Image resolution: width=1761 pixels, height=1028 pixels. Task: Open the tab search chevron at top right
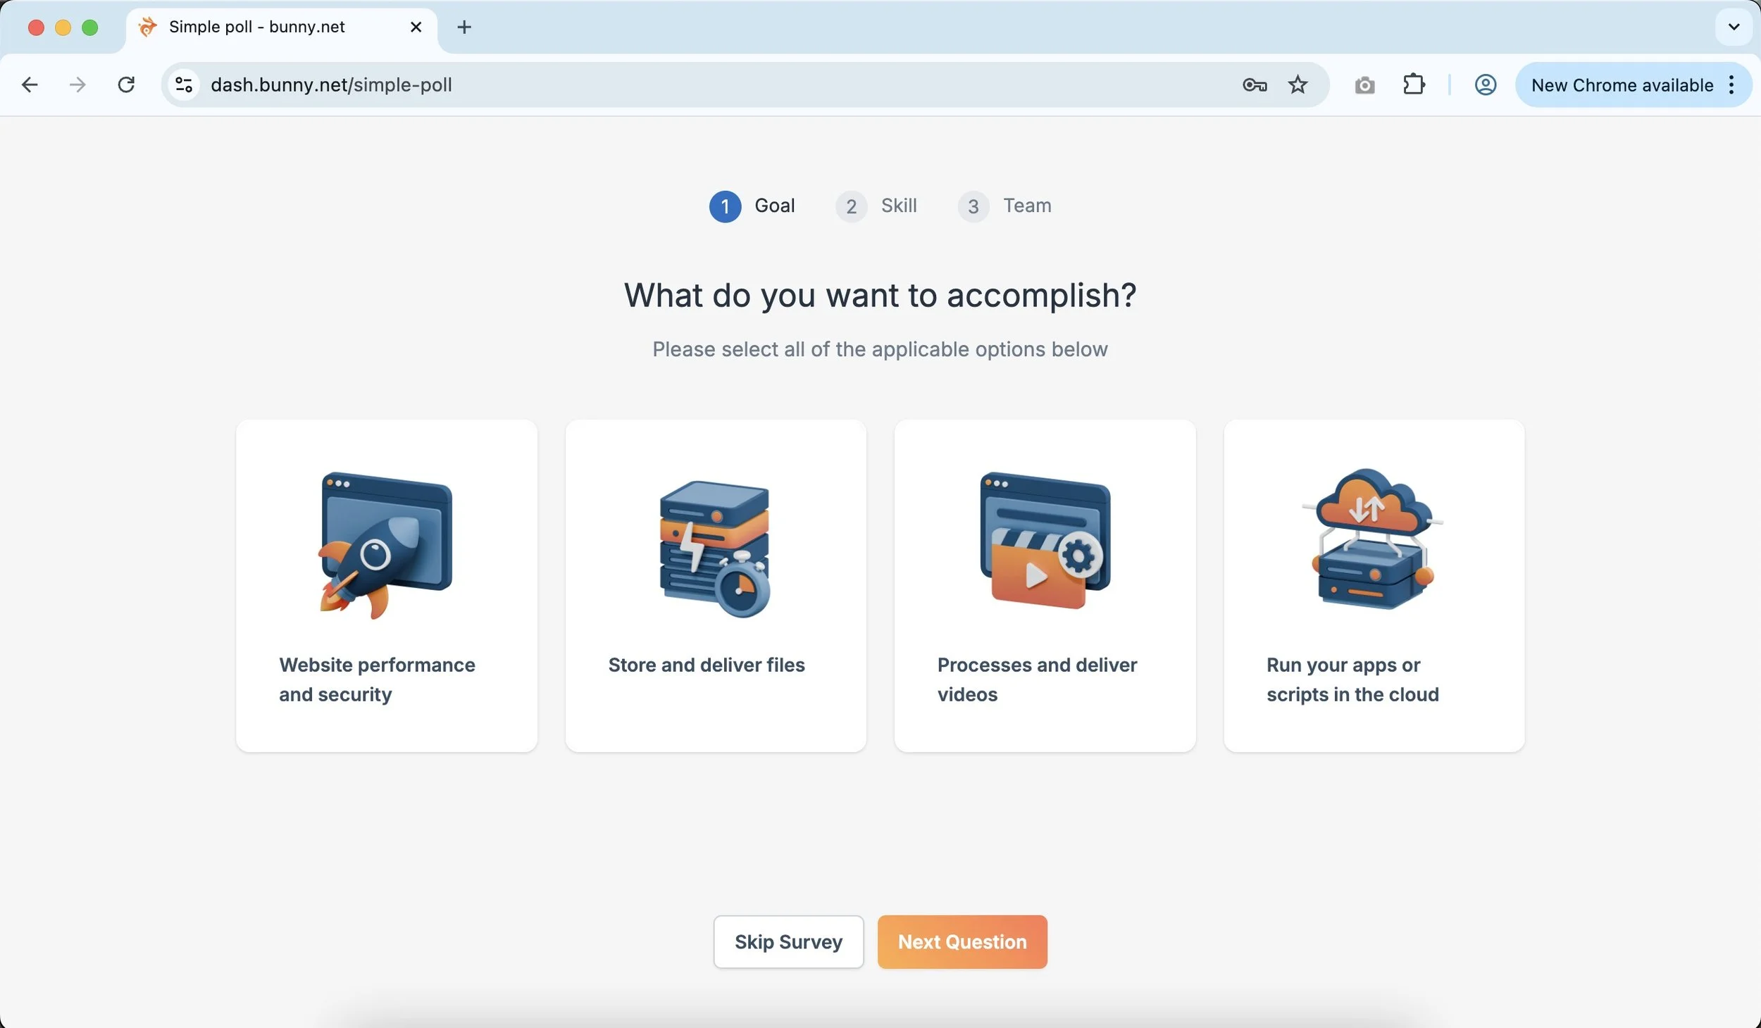point(1733,27)
